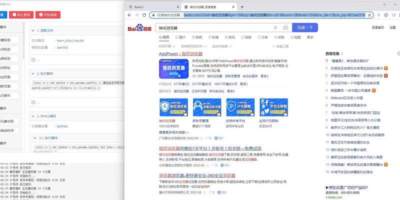The height and width of the screenshot is (200, 400).
Task: Select the 知道 search category
Action: click(x=213, y=37)
